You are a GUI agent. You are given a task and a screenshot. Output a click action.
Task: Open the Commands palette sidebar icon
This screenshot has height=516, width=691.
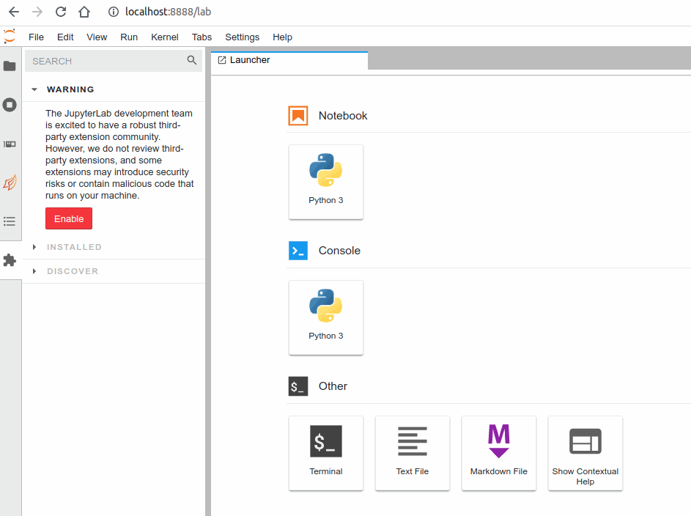point(10,144)
